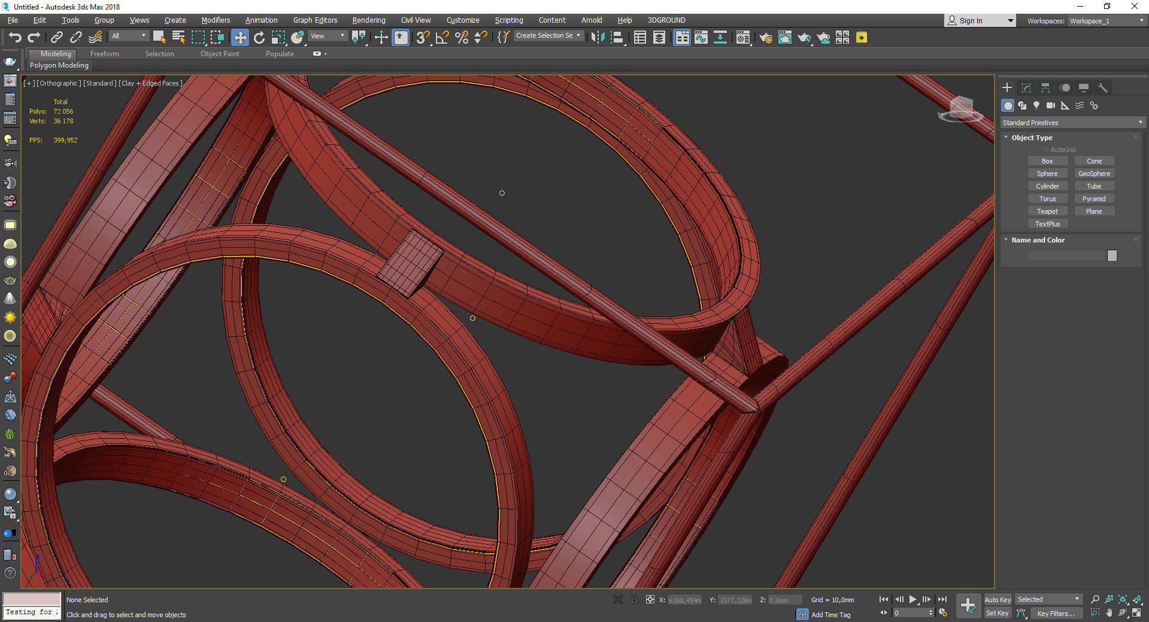
Task: Toggle the AutoGrid checkbox
Action: coord(1046,150)
